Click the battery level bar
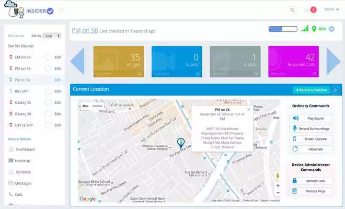 (x=283, y=29)
